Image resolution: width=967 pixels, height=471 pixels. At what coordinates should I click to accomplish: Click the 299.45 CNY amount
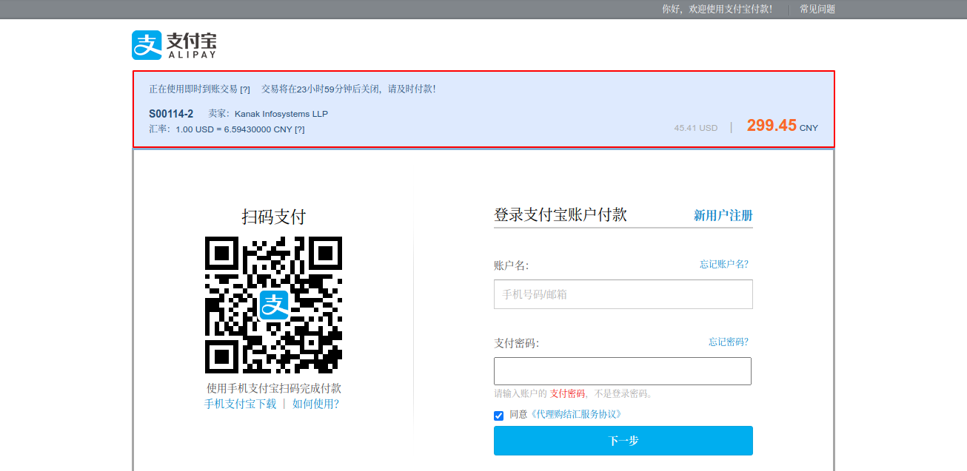783,126
